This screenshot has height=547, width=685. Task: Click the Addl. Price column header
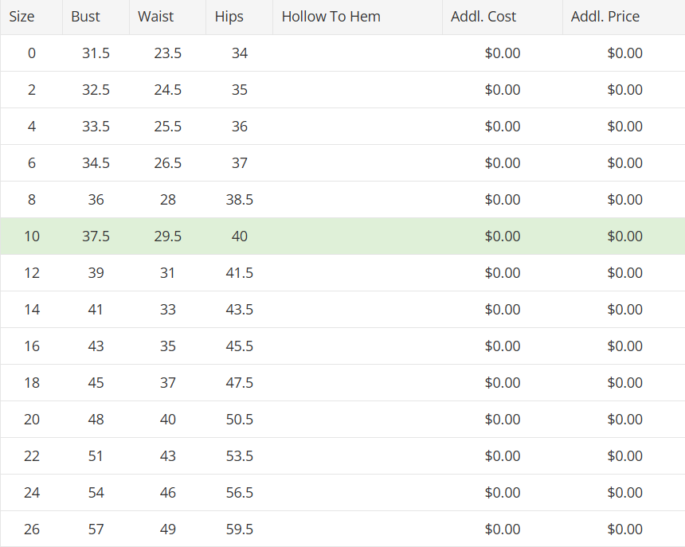624,17
